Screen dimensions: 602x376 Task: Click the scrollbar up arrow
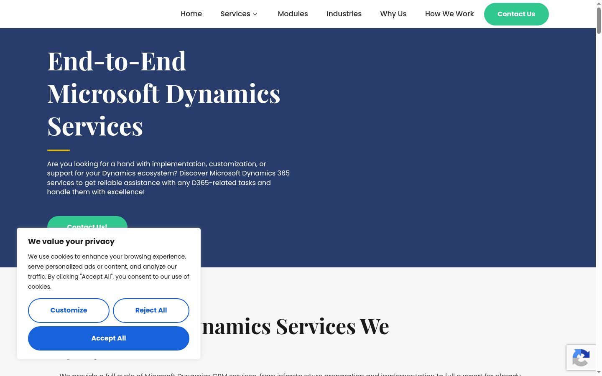tap(599, 3)
